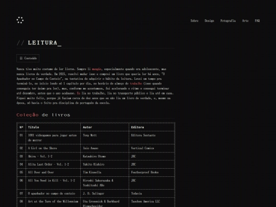This screenshot has height=207, width=276.
Task: Open the Fotografia section
Action: coord(228,21)
